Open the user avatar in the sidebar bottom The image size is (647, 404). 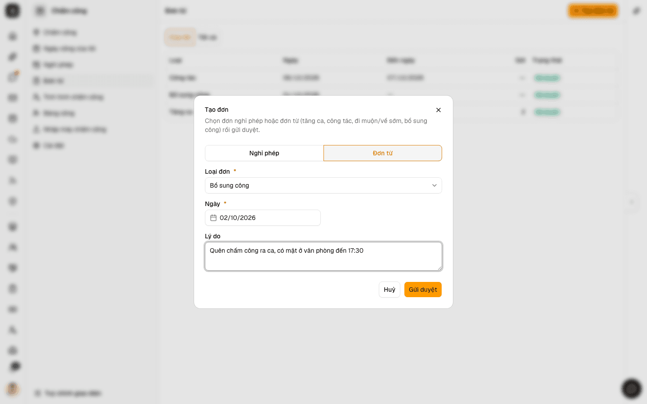(x=13, y=389)
